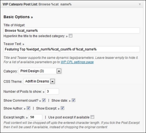Collapse the widget using the header arrow
The width and height of the screenshot is (146, 133).
pos(140,4)
